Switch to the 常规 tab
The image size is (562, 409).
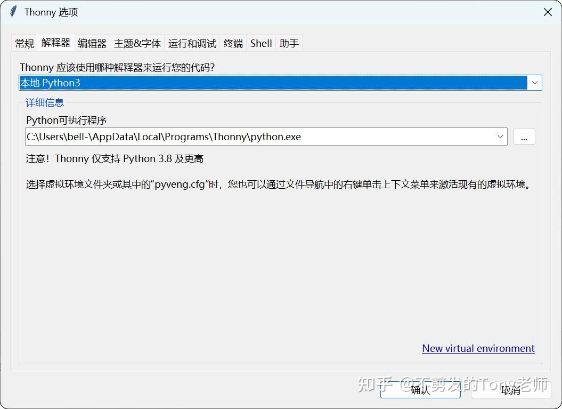click(x=24, y=43)
